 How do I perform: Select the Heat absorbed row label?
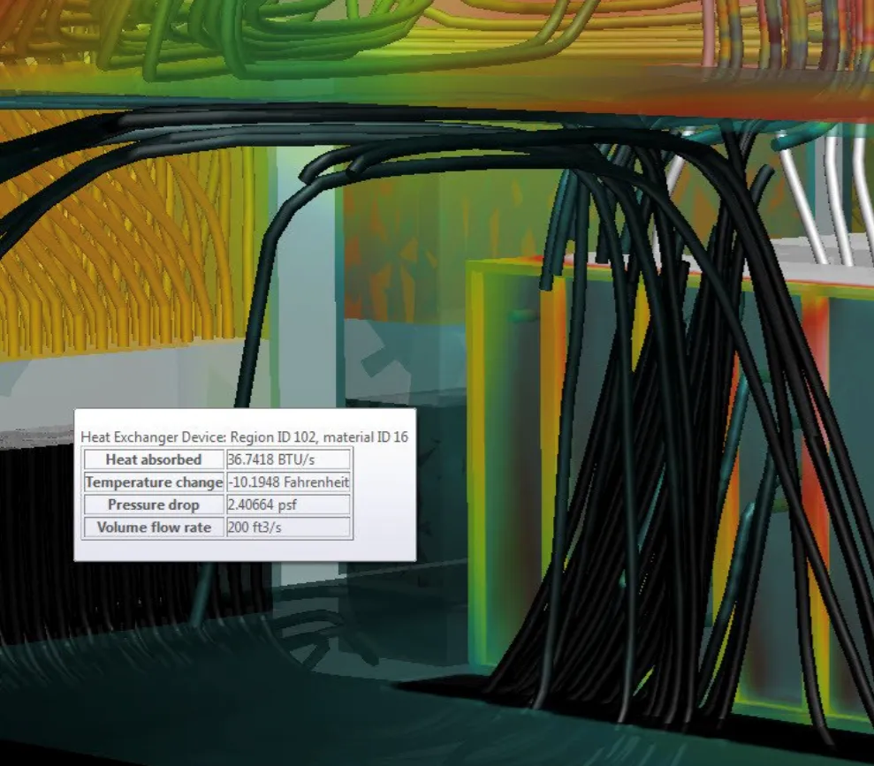[153, 459]
